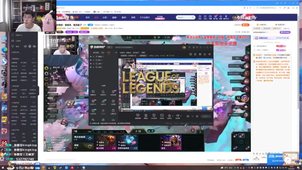This screenshot has width=302, height=170.
Task: Open creator center icon on Douyu navbar
Action: point(226,17)
